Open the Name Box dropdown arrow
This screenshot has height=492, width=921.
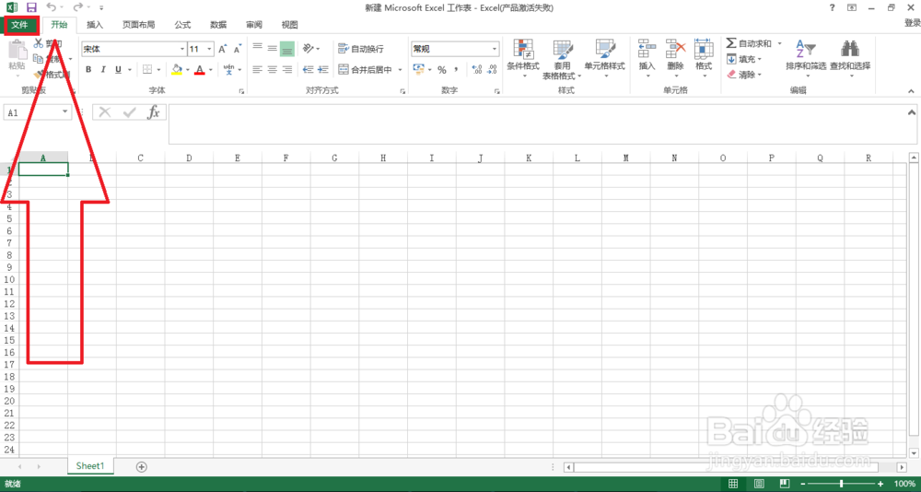point(65,111)
